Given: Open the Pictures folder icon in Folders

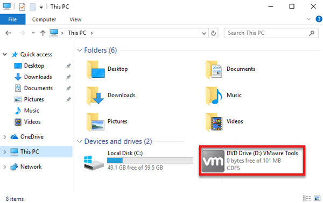Looking at the screenshot, I should coord(95,122).
